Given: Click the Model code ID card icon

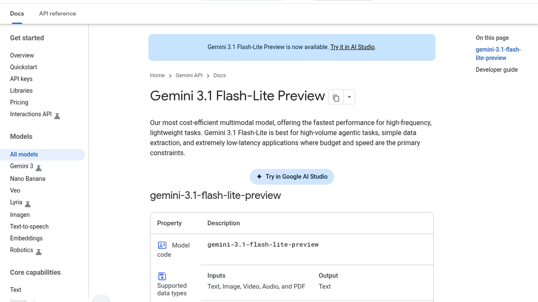Looking at the screenshot, I should click(x=162, y=245).
